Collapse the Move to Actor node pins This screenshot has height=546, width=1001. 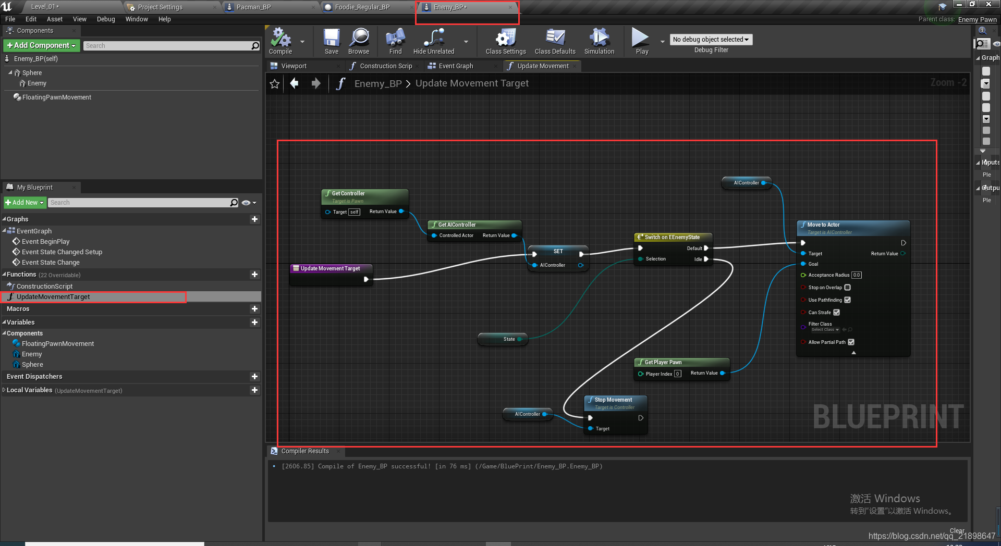853,353
